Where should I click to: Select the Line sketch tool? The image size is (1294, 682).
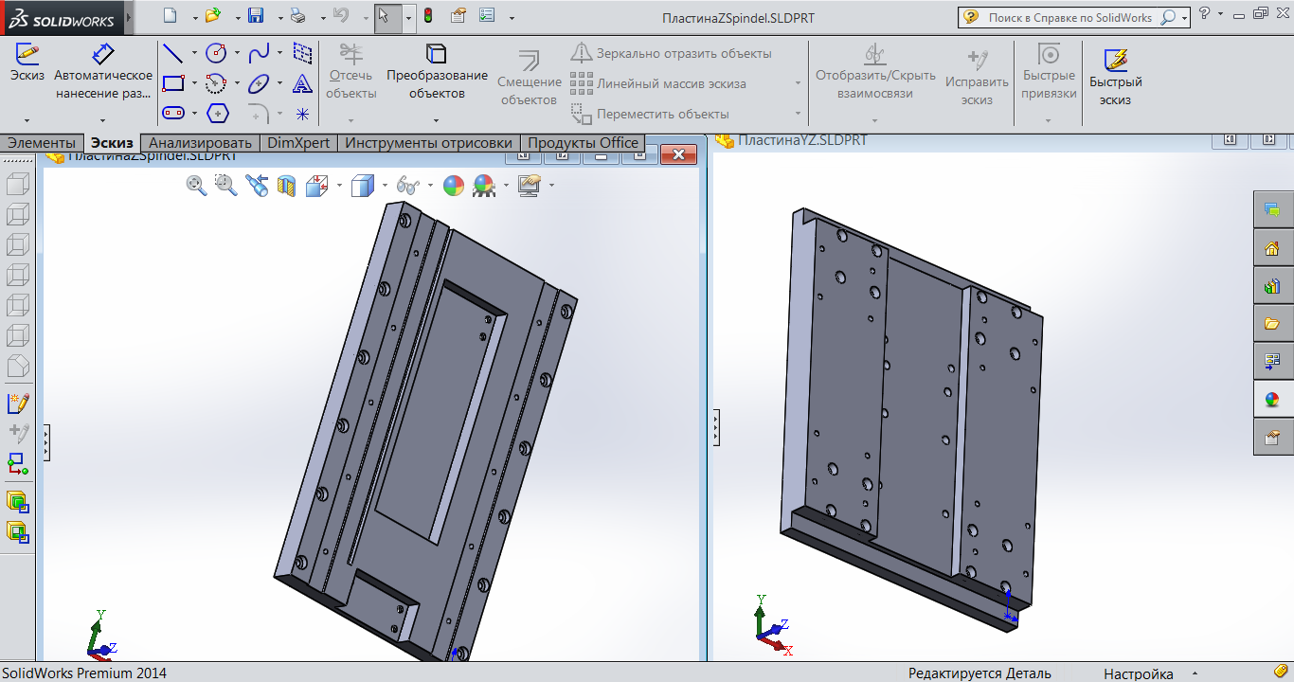click(x=173, y=53)
